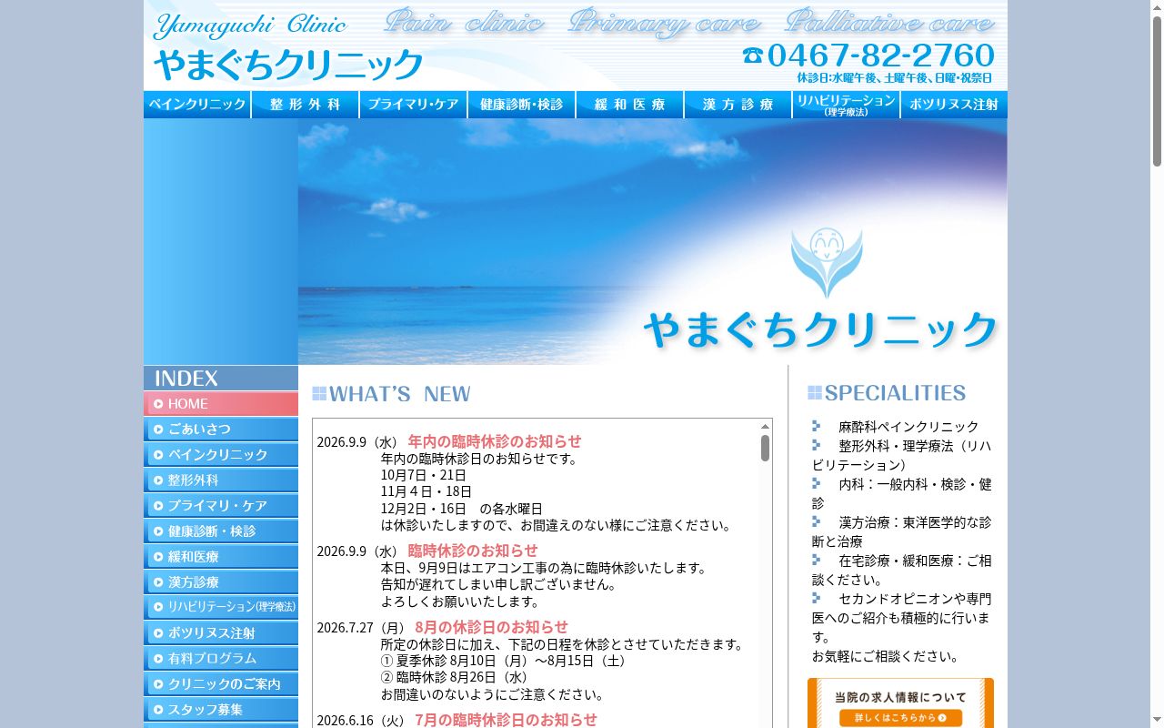Open スタッフ募集 in the INDEX sidebar
The width and height of the screenshot is (1164, 728).
pyautogui.click(x=221, y=710)
